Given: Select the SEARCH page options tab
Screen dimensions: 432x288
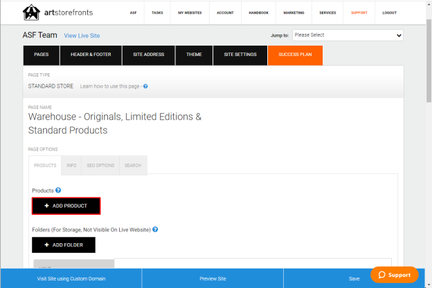Looking at the screenshot, I should (x=133, y=165).
